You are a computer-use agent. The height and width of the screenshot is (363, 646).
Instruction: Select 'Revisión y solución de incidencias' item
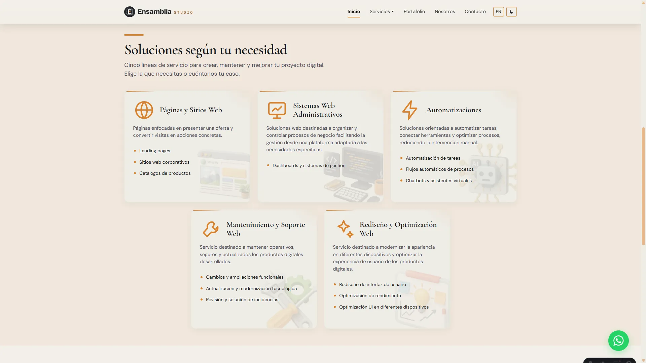242,299
